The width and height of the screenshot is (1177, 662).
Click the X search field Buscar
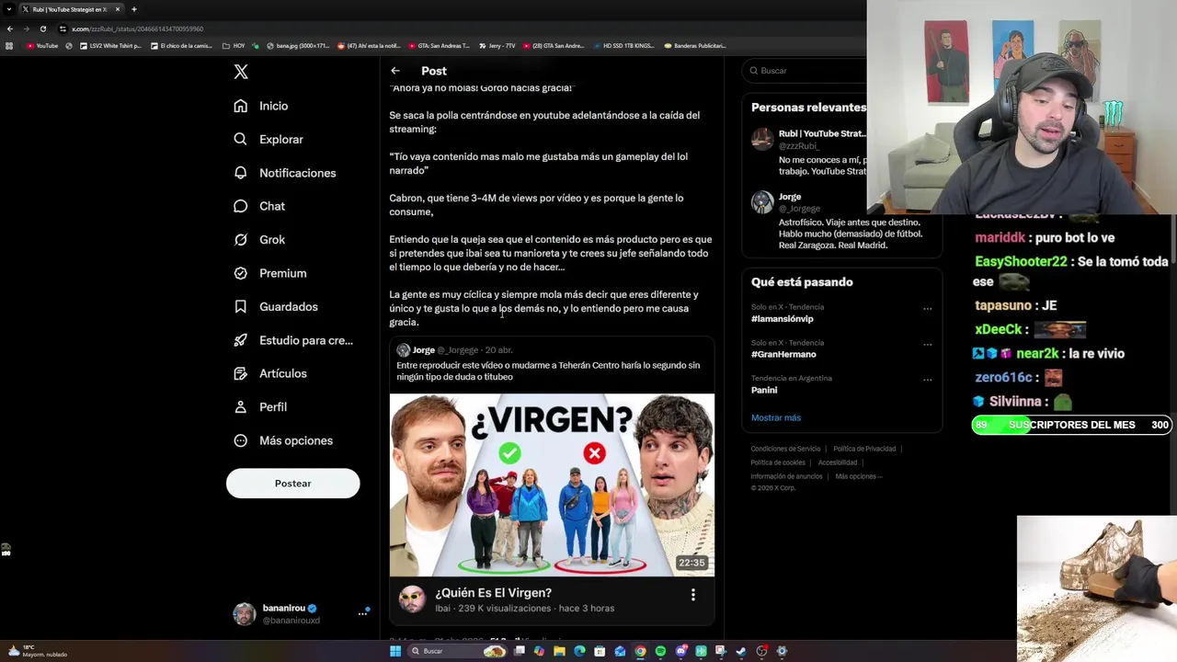(x=805, y=71)
